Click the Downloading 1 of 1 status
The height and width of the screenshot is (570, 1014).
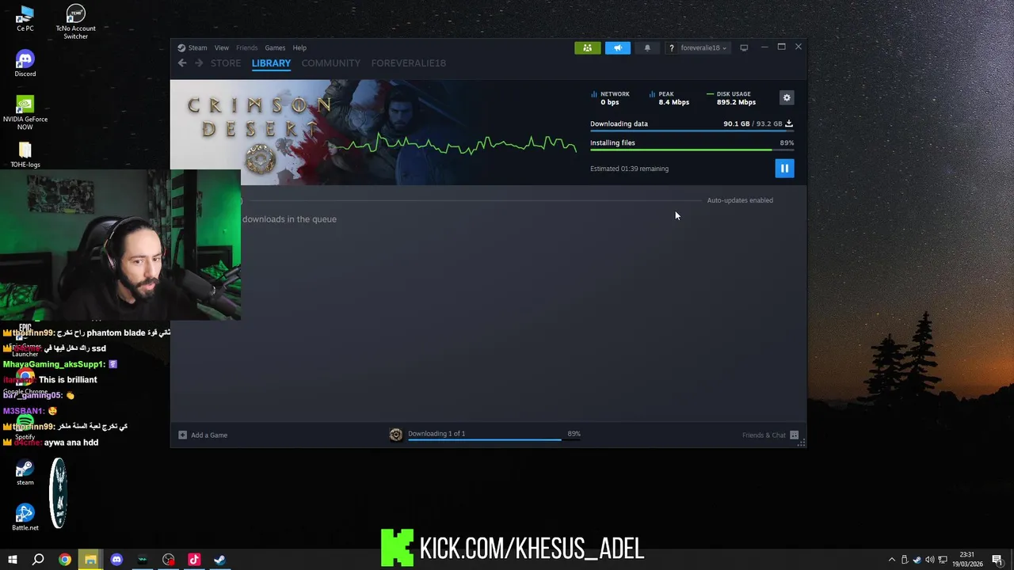tap(436, 433)
